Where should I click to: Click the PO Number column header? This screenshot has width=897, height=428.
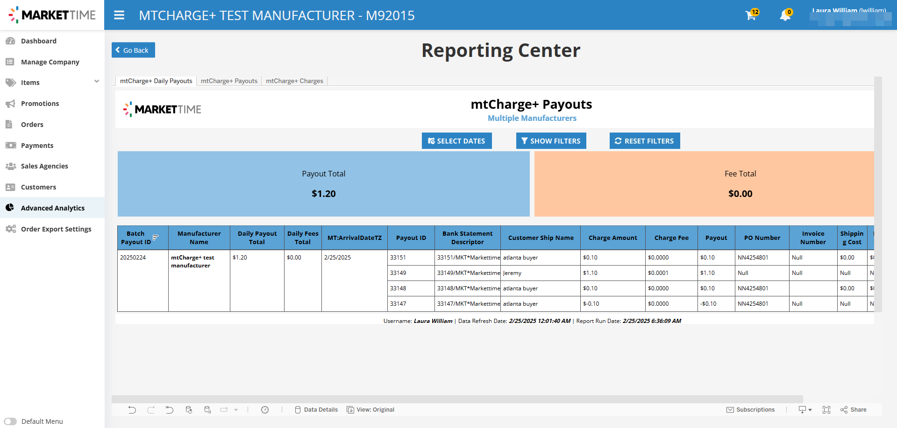pyautogui.click(x=762, y=238)
